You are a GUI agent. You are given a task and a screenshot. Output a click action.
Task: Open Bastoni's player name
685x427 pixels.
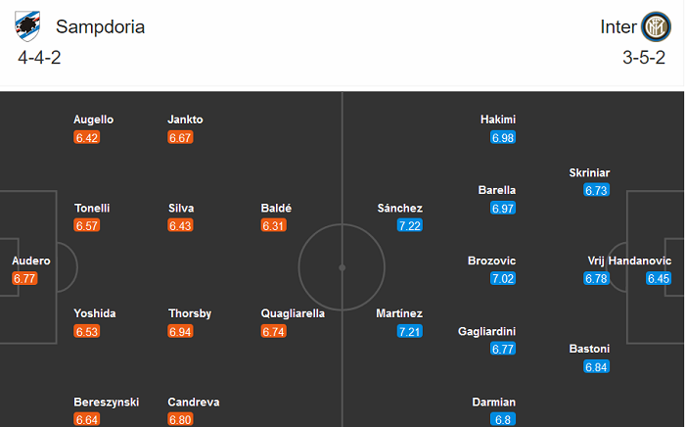[589, 349]
